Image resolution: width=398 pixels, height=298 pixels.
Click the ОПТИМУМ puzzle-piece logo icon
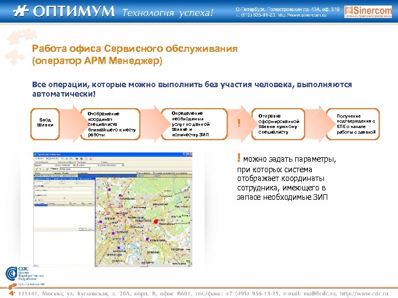[21, 12]
